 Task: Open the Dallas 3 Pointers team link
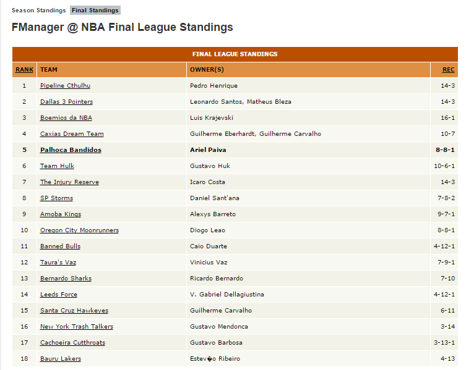coord(67,102)
